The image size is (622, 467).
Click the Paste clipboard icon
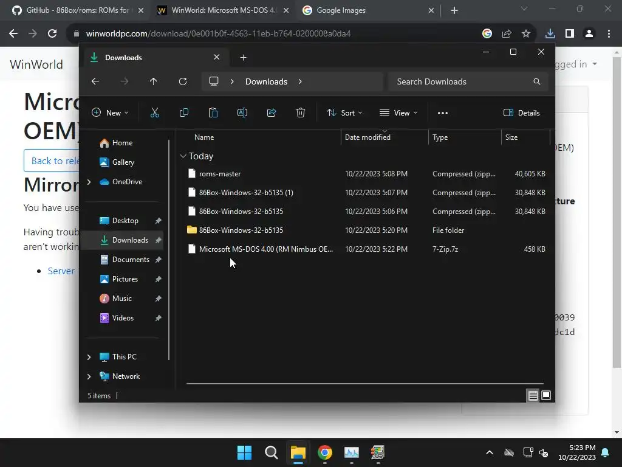[213, 112]
